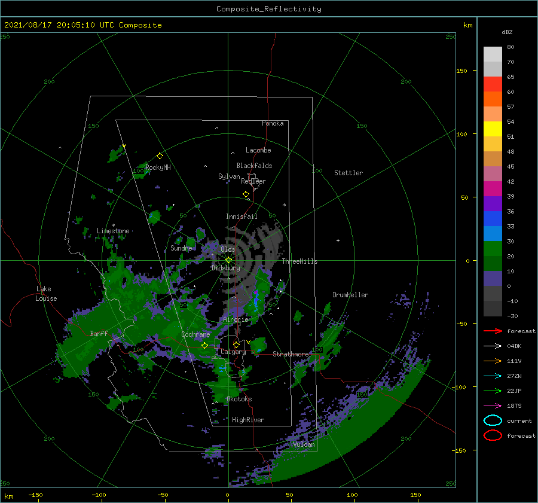Screen dimensions: 538x503
Task: Click the Calgary city label
Action: pos(233,352)
